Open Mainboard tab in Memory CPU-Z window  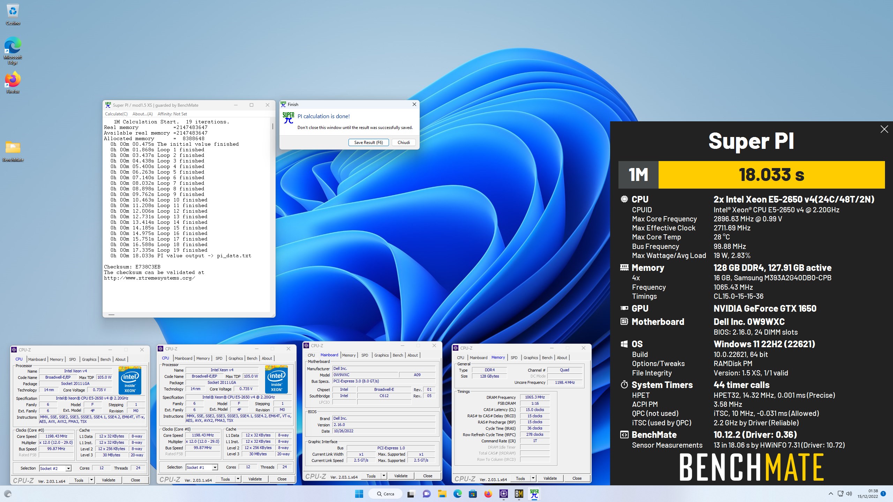[479, 358]
